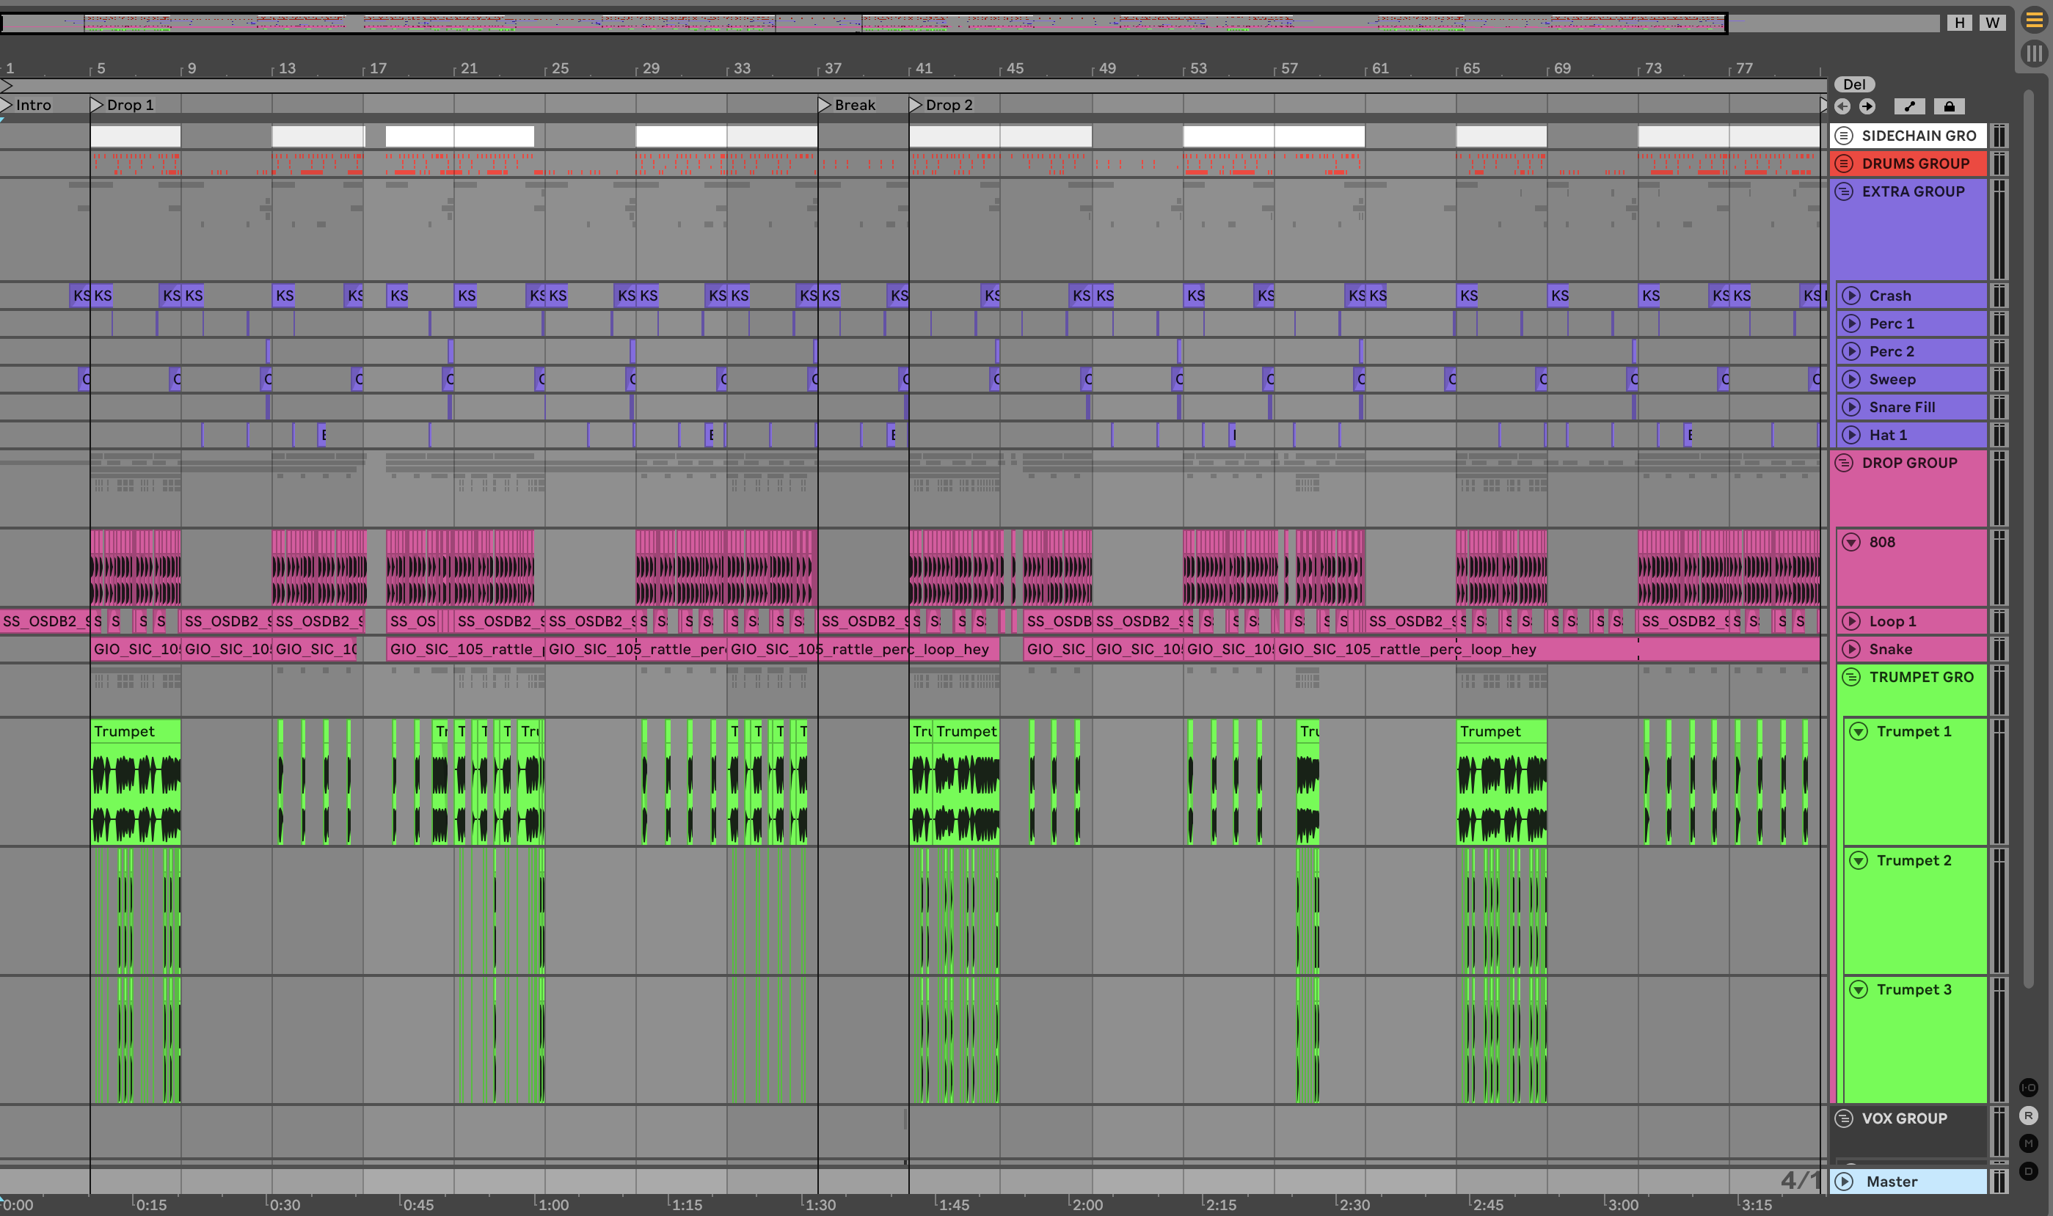Unfold the Perc 2 track arrow icon
Viewport: 2053px width, 1216px height.
click(1851, 351)
